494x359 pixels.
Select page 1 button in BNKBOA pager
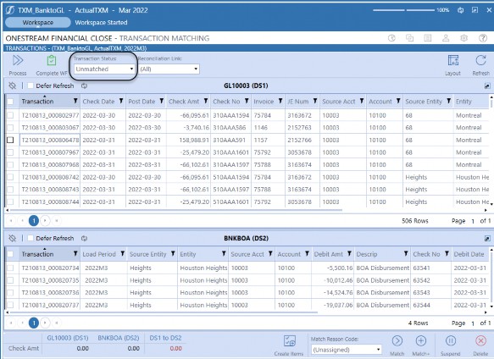coord(34,323)
